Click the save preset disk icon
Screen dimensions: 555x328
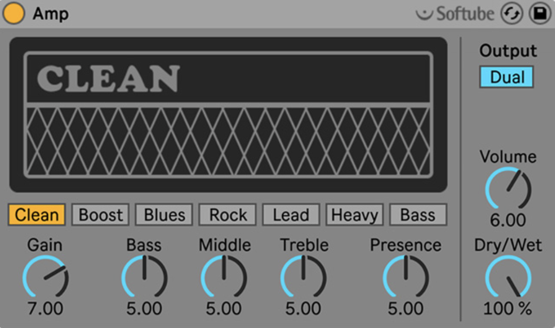(540, 13)
